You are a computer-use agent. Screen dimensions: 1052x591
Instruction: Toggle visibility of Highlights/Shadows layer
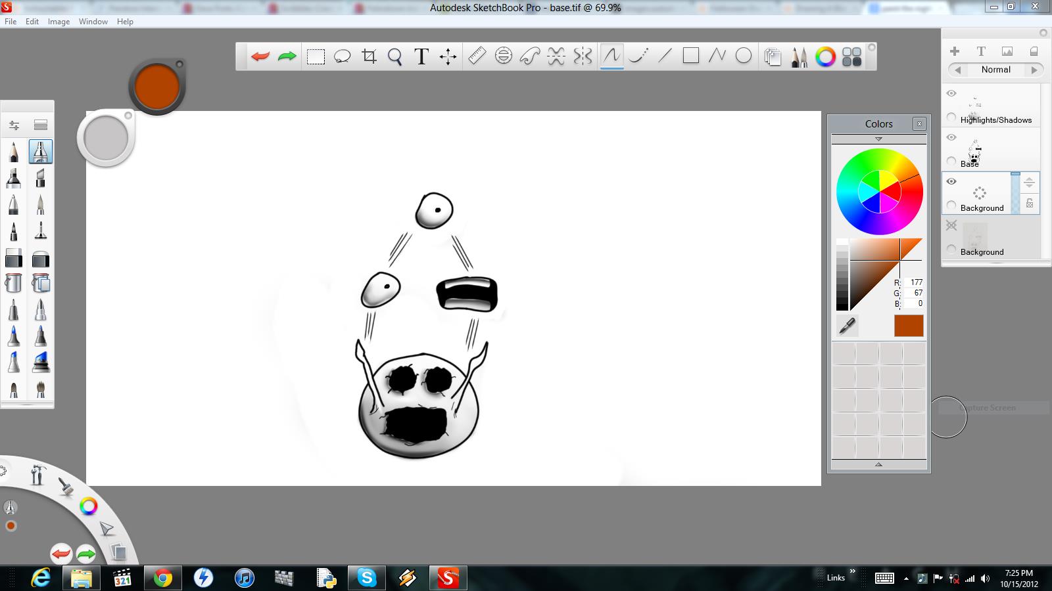coord(951,93)
